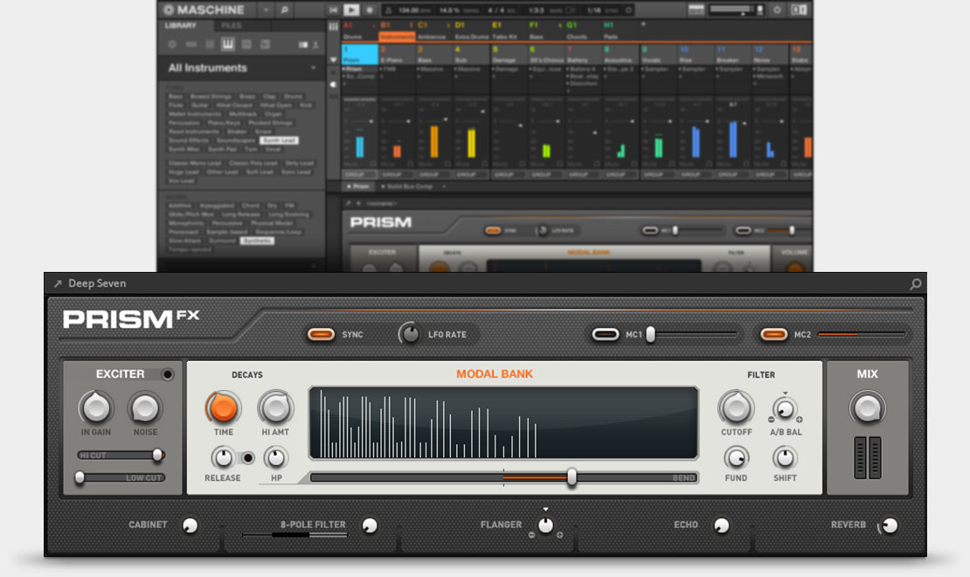Click the CABINET knob
This screenshot has width=970, height=577.
[188, 525]
